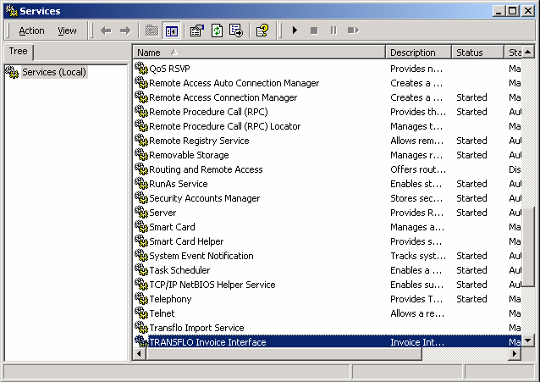
Task: Click the Export List toolbar icon
Action: [237, 30]
